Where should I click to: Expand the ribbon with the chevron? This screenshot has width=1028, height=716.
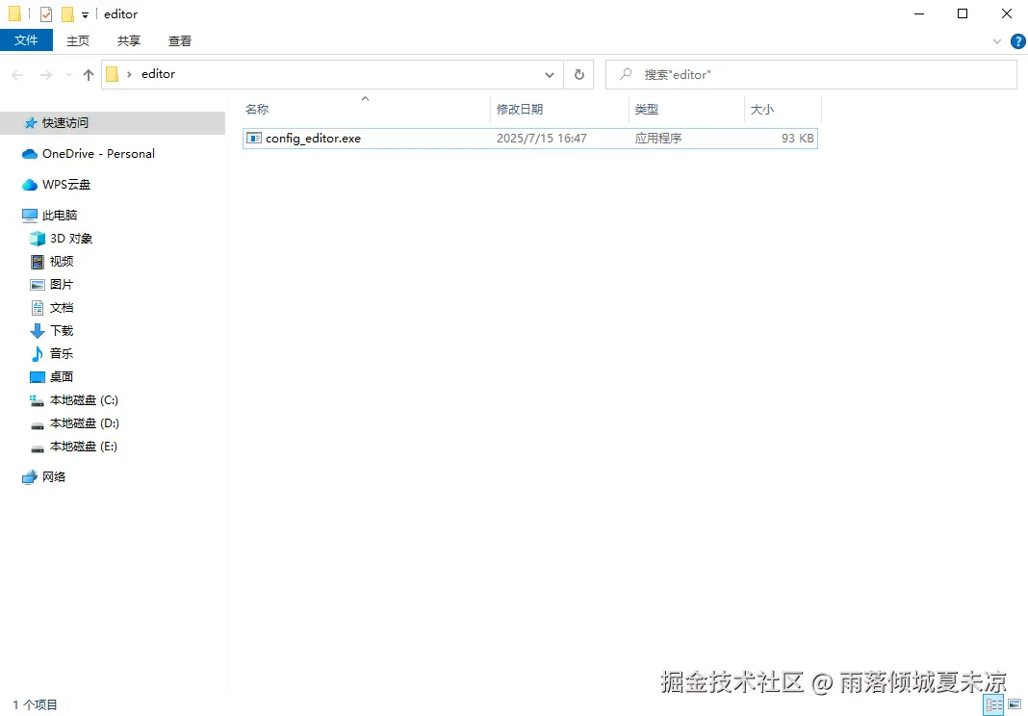click(x=996, y=41)
